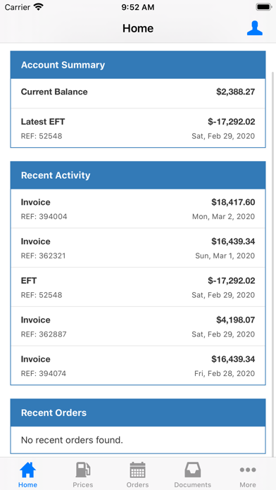Select the EFT row dated Feb 29
The width and height of the screenshot is (276, 490).
coord(138,287)
